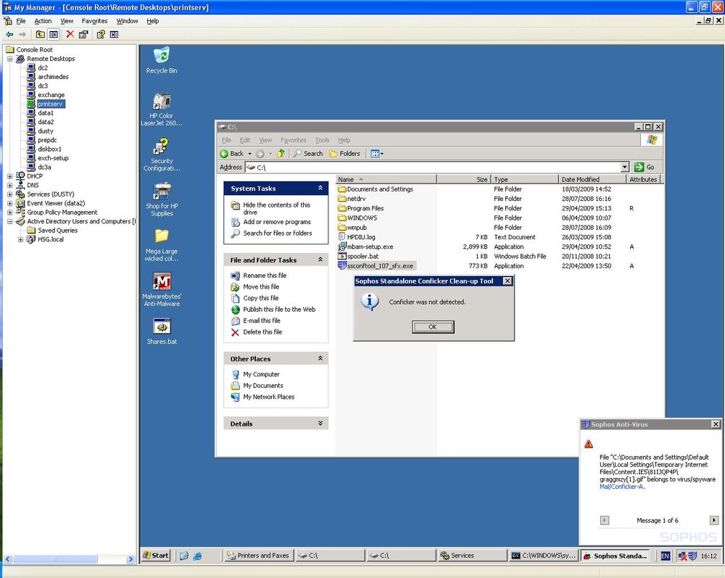Expand the DHCP tree node

9,176
